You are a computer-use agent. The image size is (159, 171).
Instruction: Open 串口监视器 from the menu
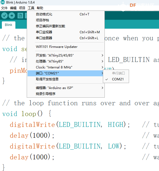[x=66, y=32]
